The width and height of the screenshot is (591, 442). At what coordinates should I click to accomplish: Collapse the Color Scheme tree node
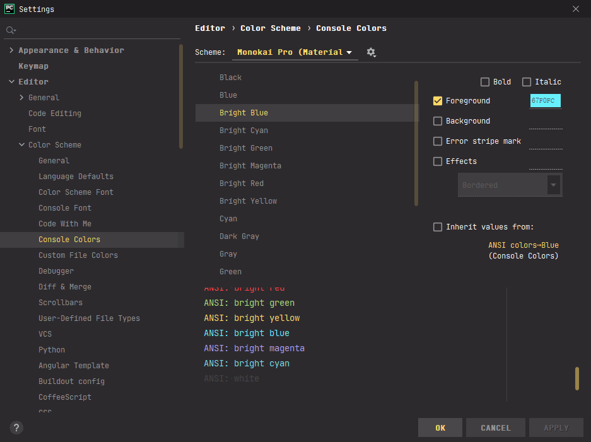(22, 145)
